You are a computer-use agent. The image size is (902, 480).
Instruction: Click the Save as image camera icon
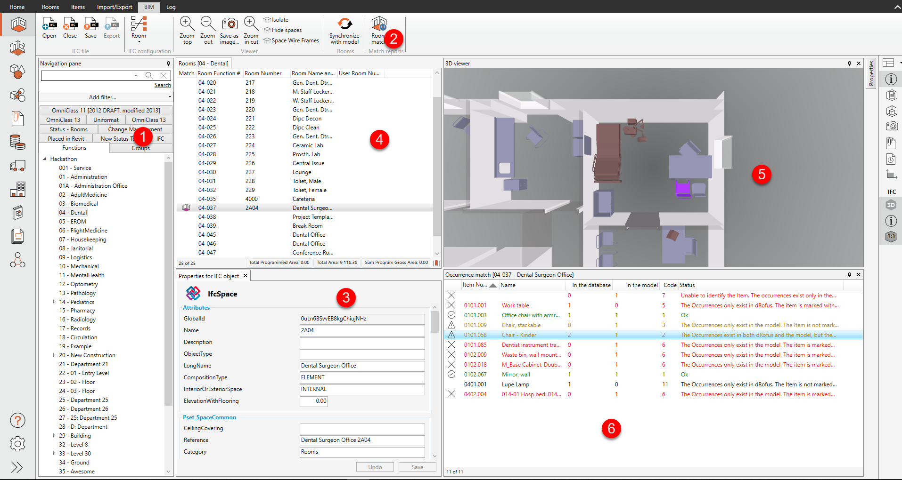(230, 24)
